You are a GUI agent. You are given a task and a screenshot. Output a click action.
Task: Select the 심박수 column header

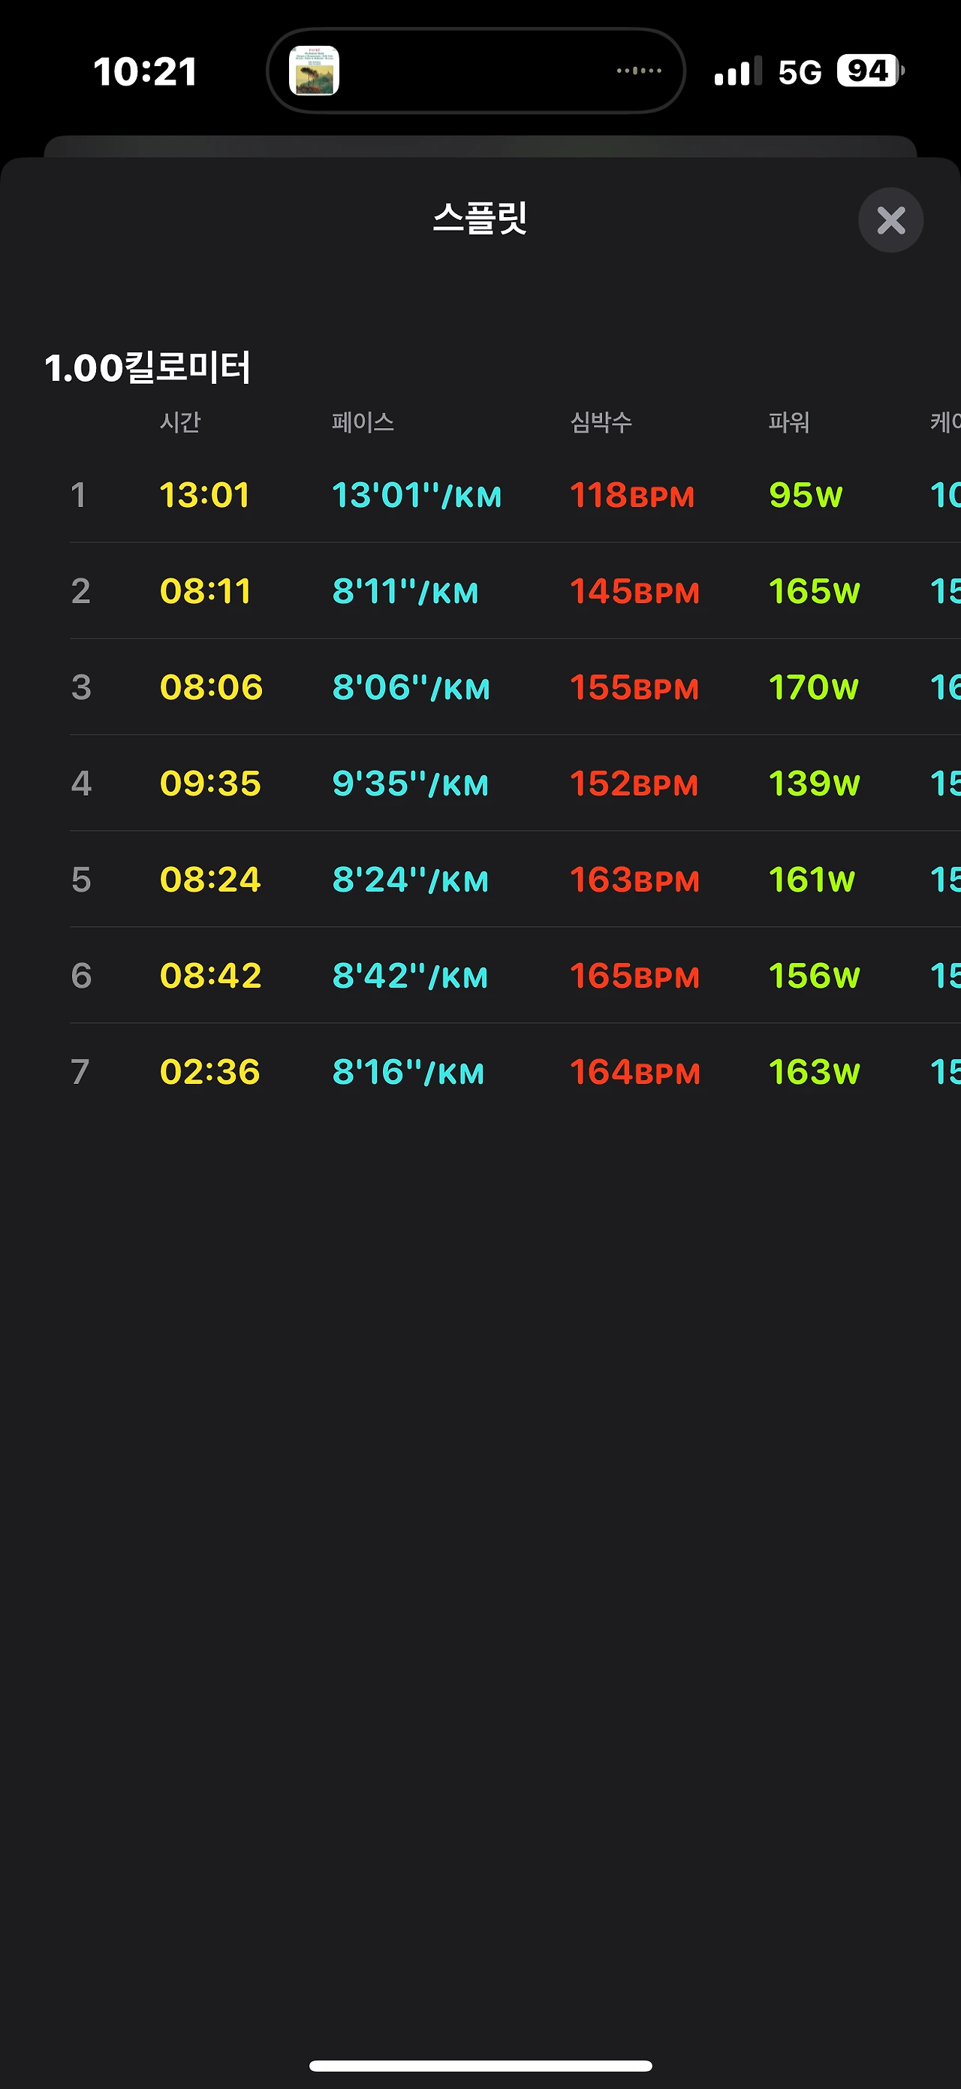(x=601, y=421)
